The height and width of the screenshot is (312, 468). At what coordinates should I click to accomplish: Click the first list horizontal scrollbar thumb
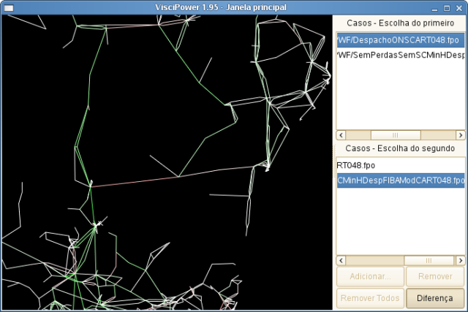click(396, 135)
